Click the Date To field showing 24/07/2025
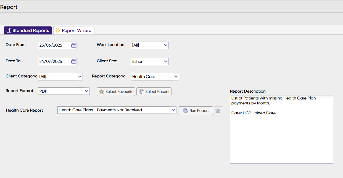 point(54,61)
